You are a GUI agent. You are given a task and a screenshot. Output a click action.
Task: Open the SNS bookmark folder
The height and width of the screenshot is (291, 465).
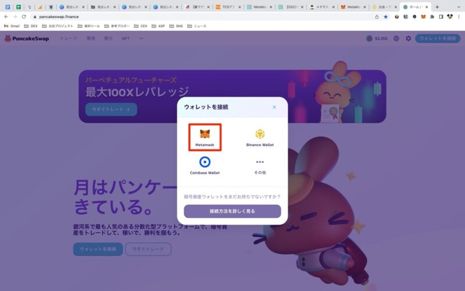point(176,26)
